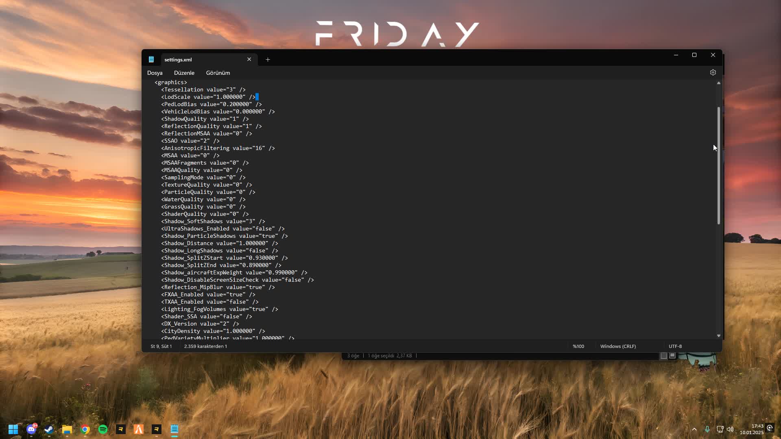Click the microphone tray icon
This screenshot has height=439, width=781.
coord(707,429)
